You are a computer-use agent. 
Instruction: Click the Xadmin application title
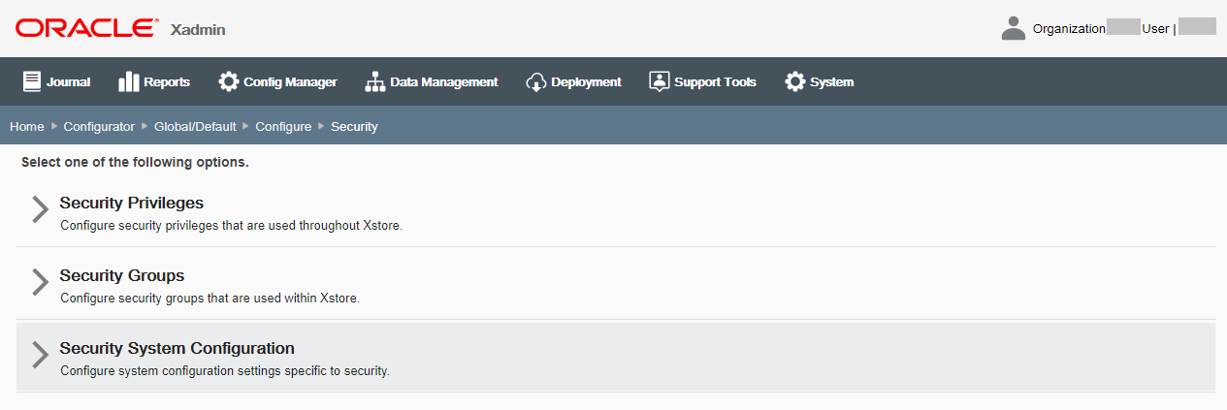[x=198, y=29]
